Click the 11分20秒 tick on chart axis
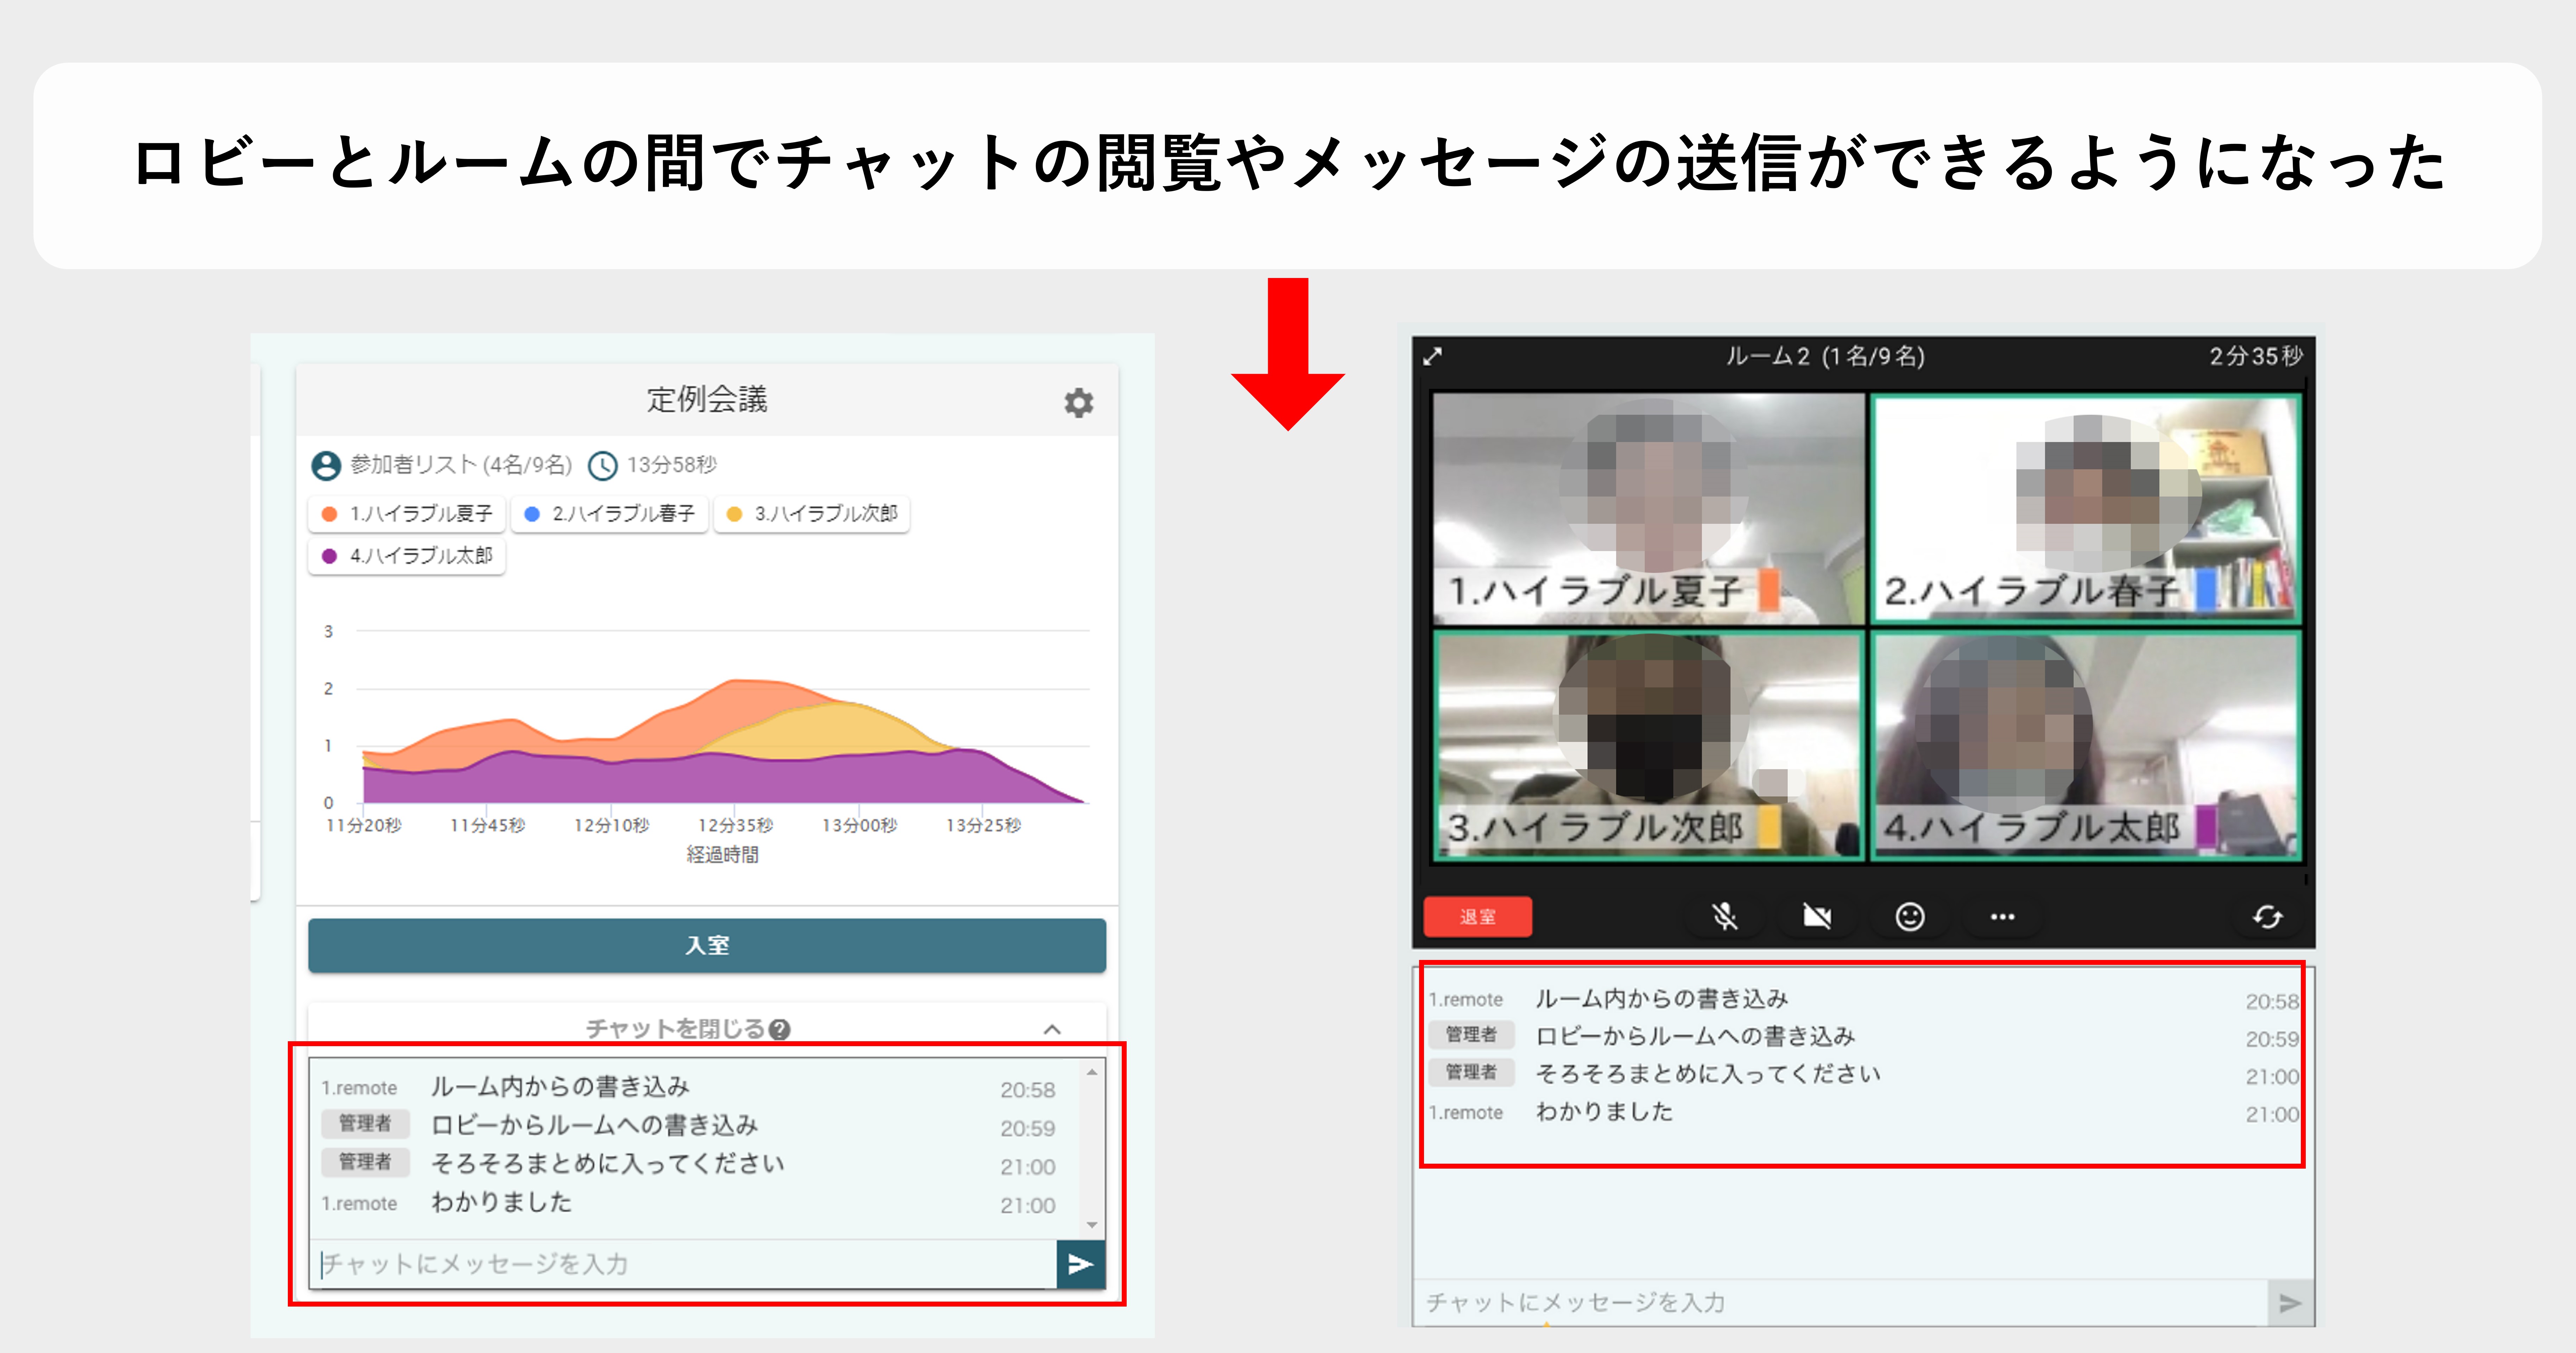 [364, 826]
